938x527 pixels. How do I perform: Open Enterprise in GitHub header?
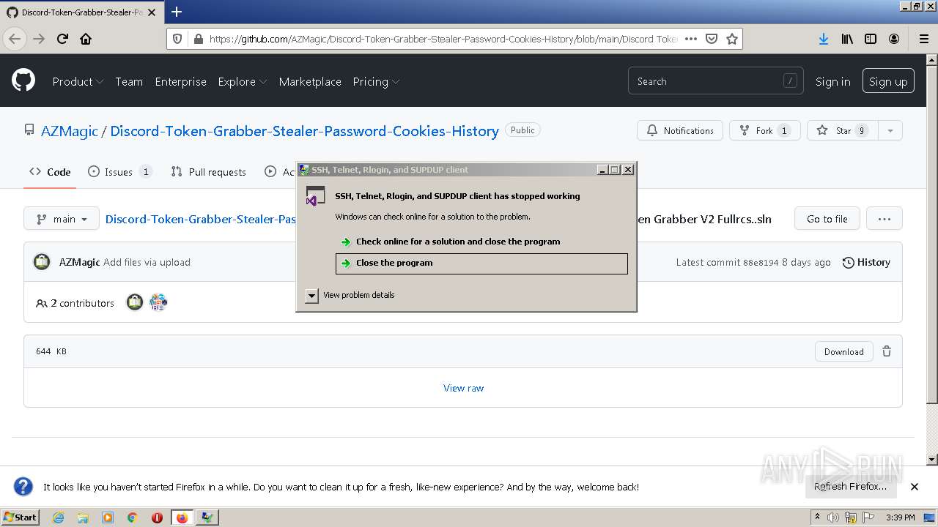click(180, 81)
